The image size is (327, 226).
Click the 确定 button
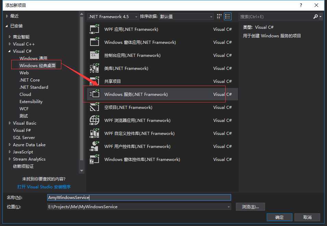pos(279,217)
